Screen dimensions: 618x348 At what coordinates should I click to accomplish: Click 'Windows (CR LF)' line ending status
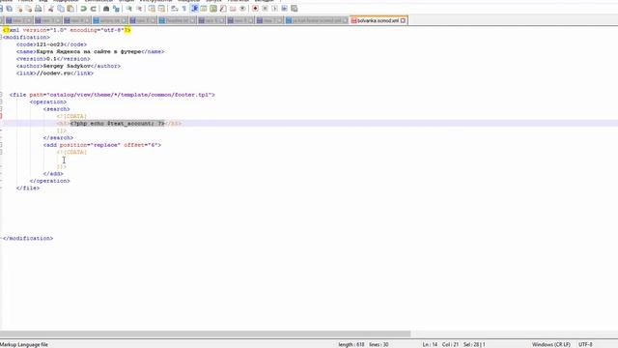pyautogui.click(x=551, y=344)
